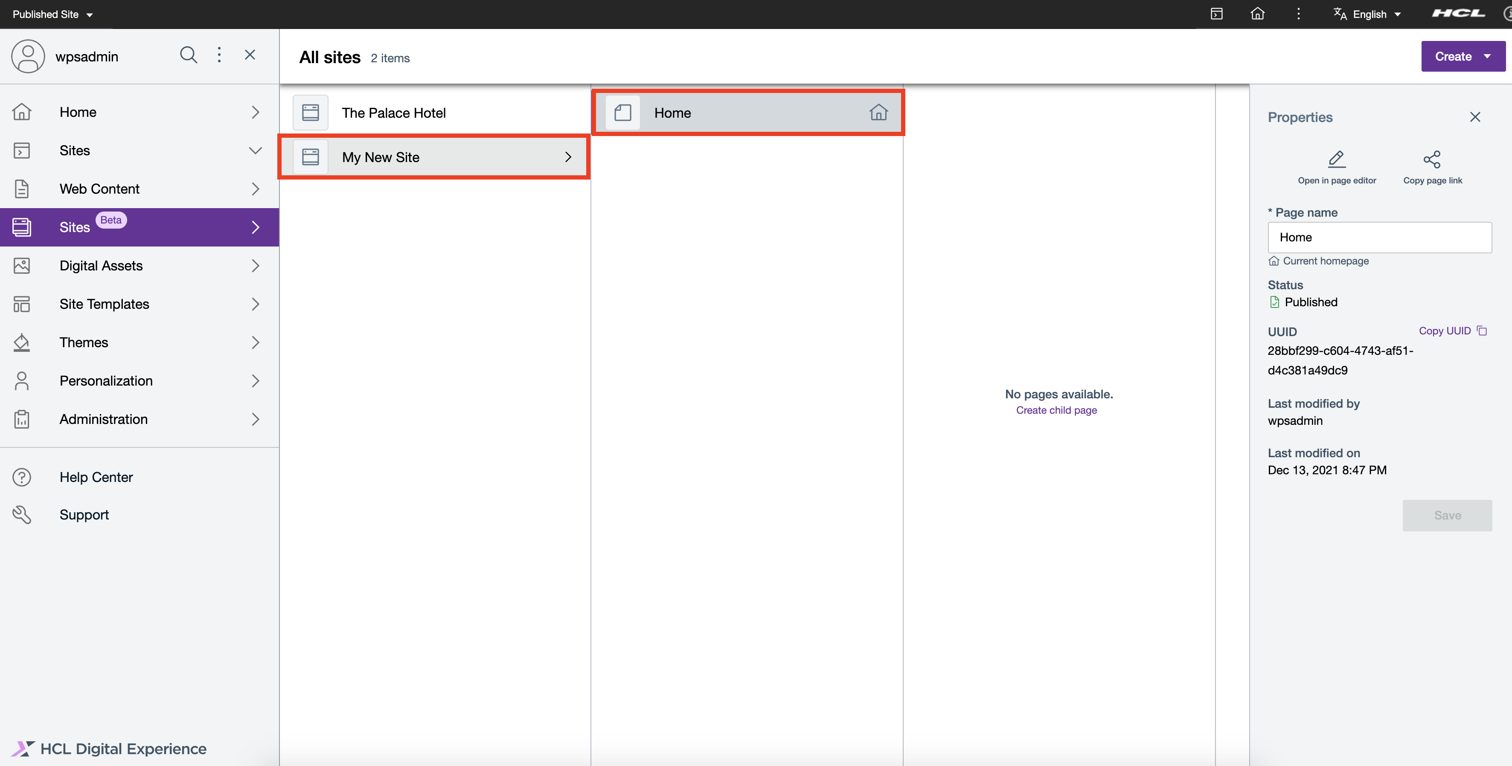Screen dimensions: 1512x766
Task: Click the Open in page editor pencil icon
Action: click(1337, 159)
